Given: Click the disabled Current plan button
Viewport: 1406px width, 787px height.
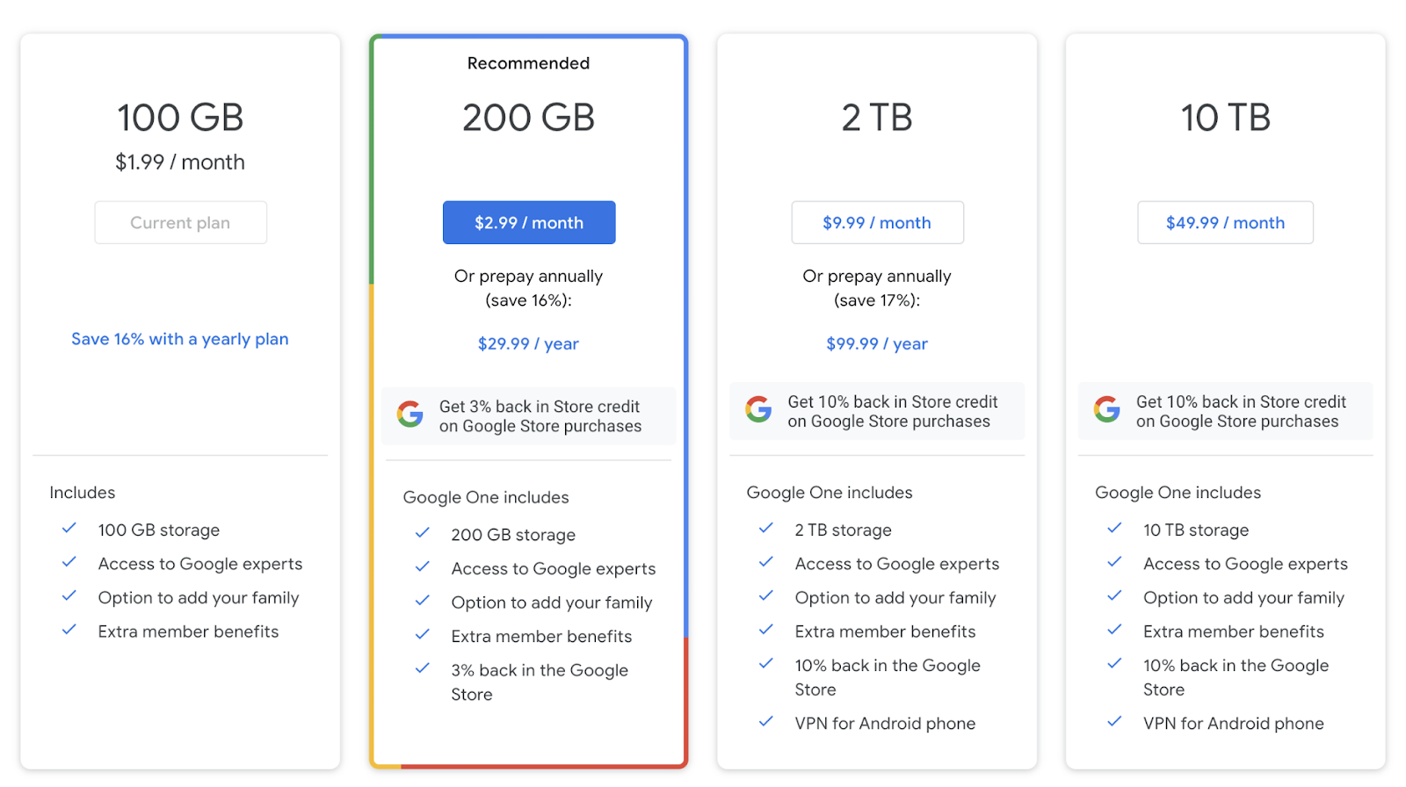Looking at the screenshot, I should (x=180, y=222).
